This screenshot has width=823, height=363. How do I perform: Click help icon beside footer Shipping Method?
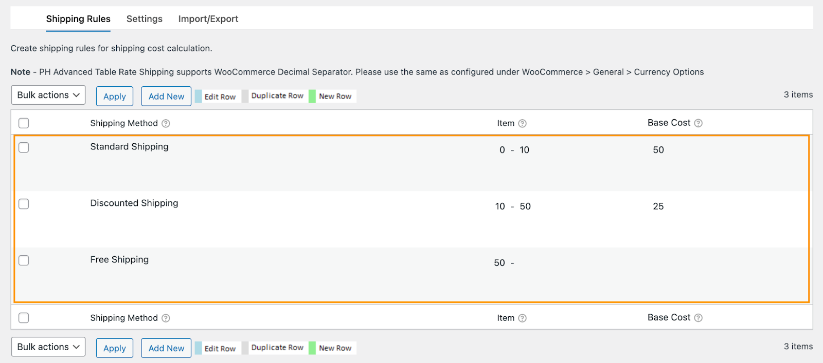click(x=166, y=318)
